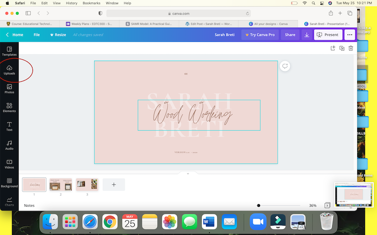Reload the page in Safari
Screen dimensions: 377x235
coord(247,14)
